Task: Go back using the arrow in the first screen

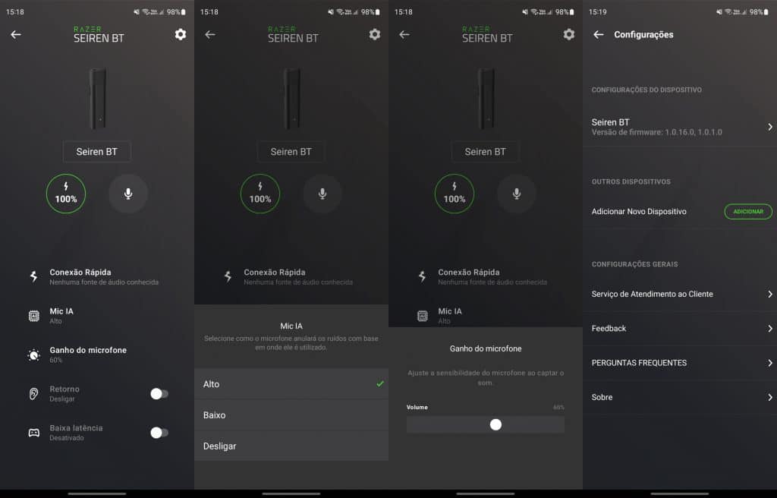Action: tap(16, 34)
